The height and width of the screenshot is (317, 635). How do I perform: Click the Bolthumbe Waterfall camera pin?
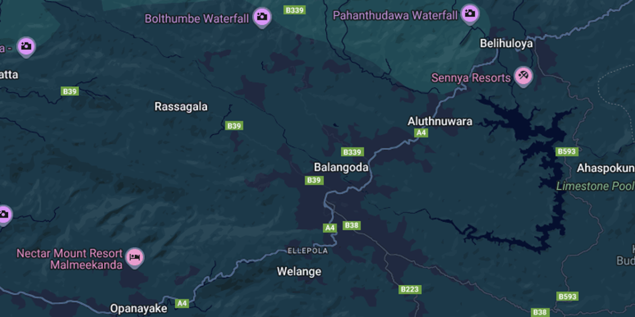pyautogui.click(x=261, y=17)
